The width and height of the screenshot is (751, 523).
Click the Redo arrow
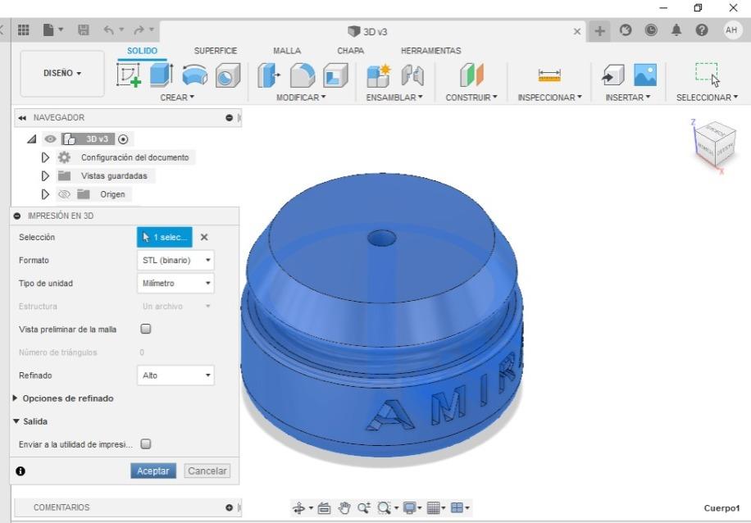click(x=139, y=30)
